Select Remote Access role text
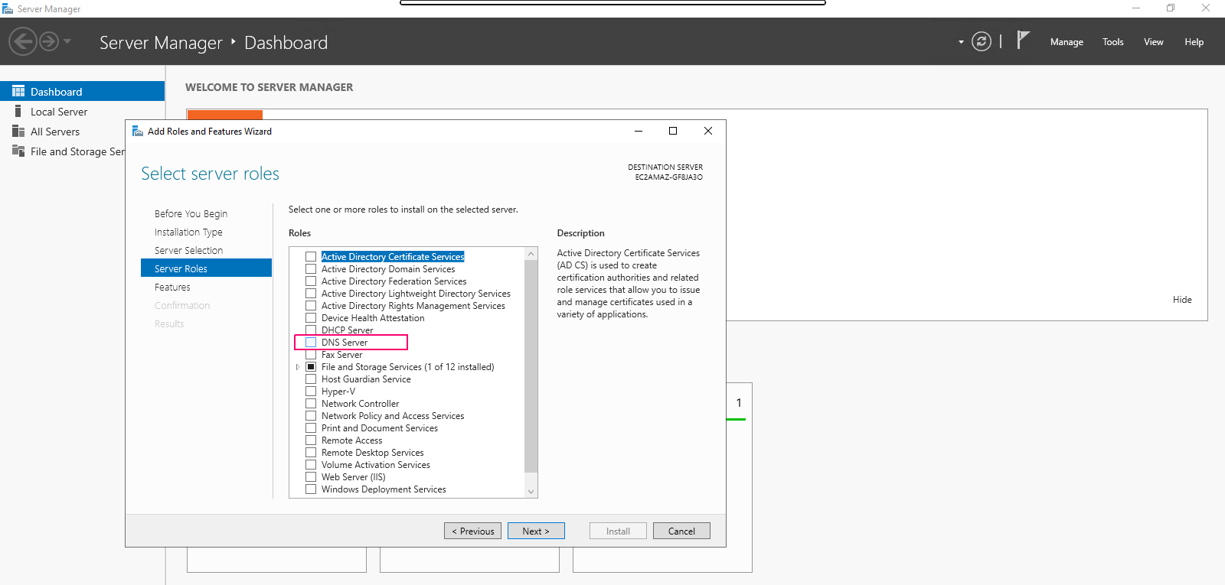Screen dimensions: 1225x585 351,440
